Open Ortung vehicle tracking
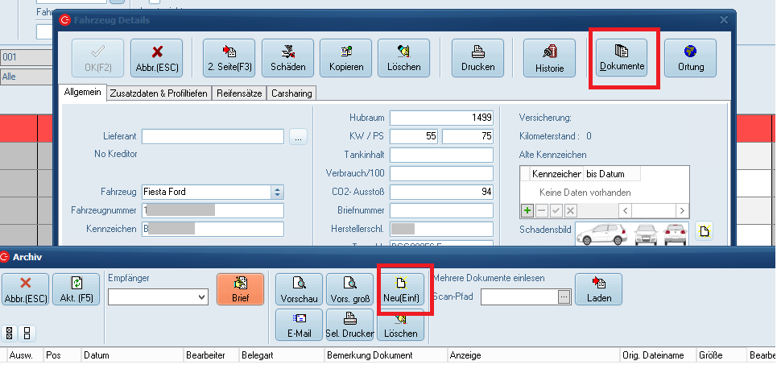 [x=690, y=58]
